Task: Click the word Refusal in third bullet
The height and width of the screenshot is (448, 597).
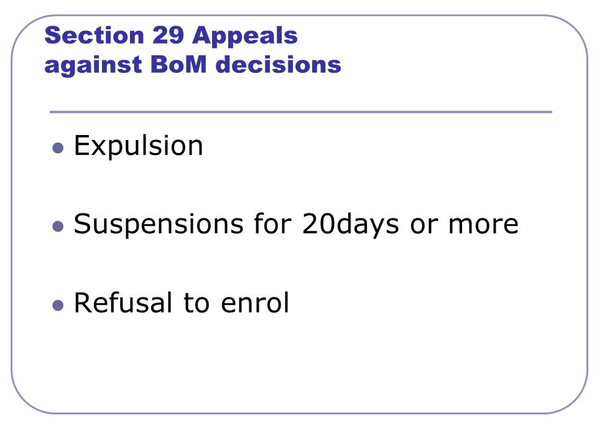Action: 123,303
